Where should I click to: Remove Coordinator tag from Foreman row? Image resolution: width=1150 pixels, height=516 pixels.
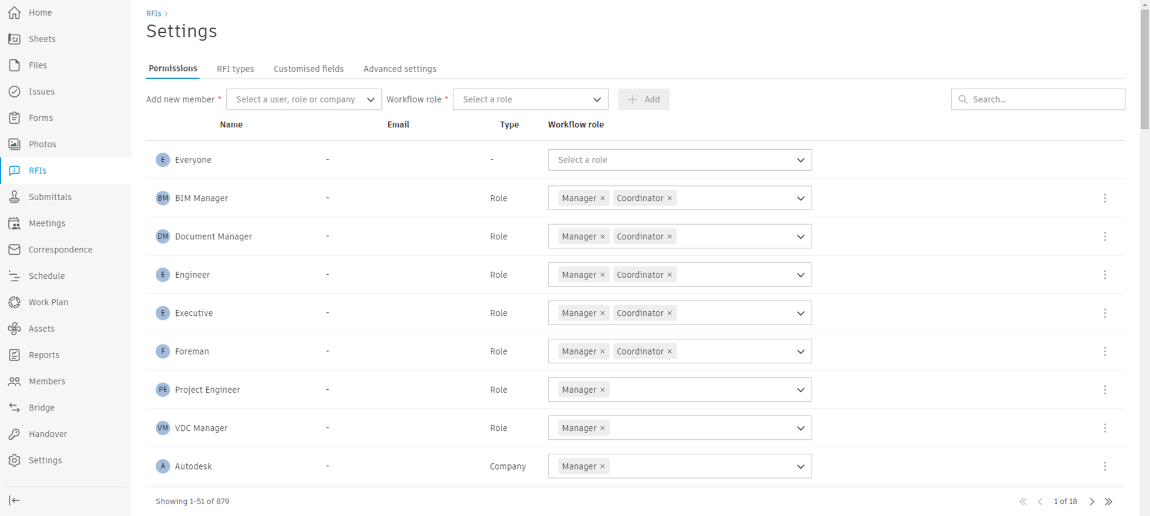pos(670,352)
